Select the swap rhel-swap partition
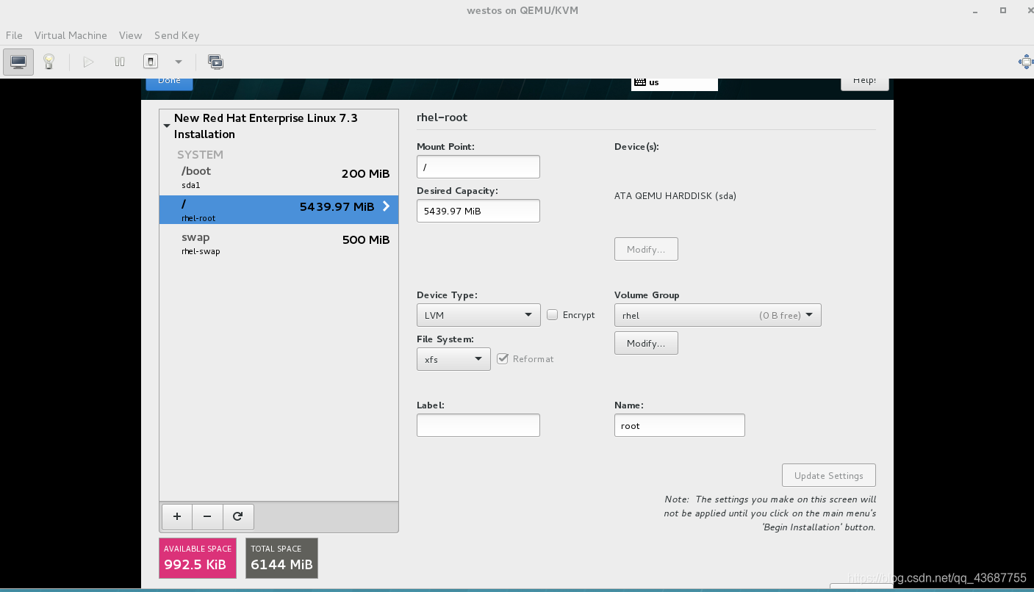The image size is (1034, 592). [x=279, y=243]
